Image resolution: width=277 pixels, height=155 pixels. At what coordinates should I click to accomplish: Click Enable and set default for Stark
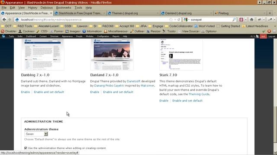click(187, 100)
